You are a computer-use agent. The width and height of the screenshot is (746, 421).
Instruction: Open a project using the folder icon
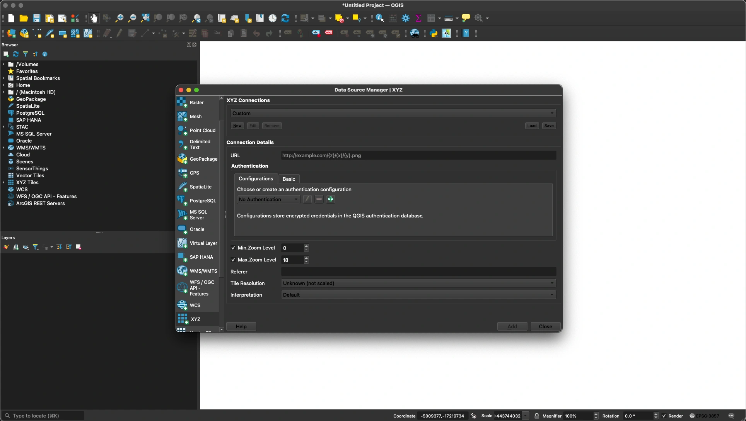tap(24, 18)
